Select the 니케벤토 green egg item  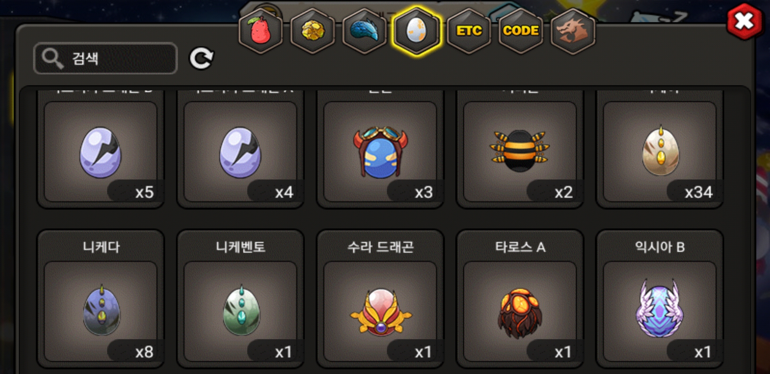point(241,299)
